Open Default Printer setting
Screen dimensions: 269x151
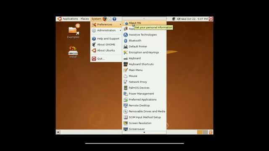click(144, 47)
